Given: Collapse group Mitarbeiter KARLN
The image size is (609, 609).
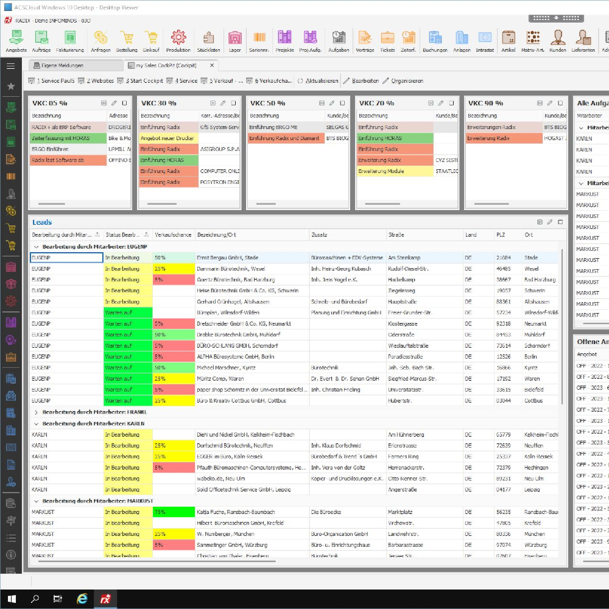Looking at the screenshot, I should click(x=36, y=424).
